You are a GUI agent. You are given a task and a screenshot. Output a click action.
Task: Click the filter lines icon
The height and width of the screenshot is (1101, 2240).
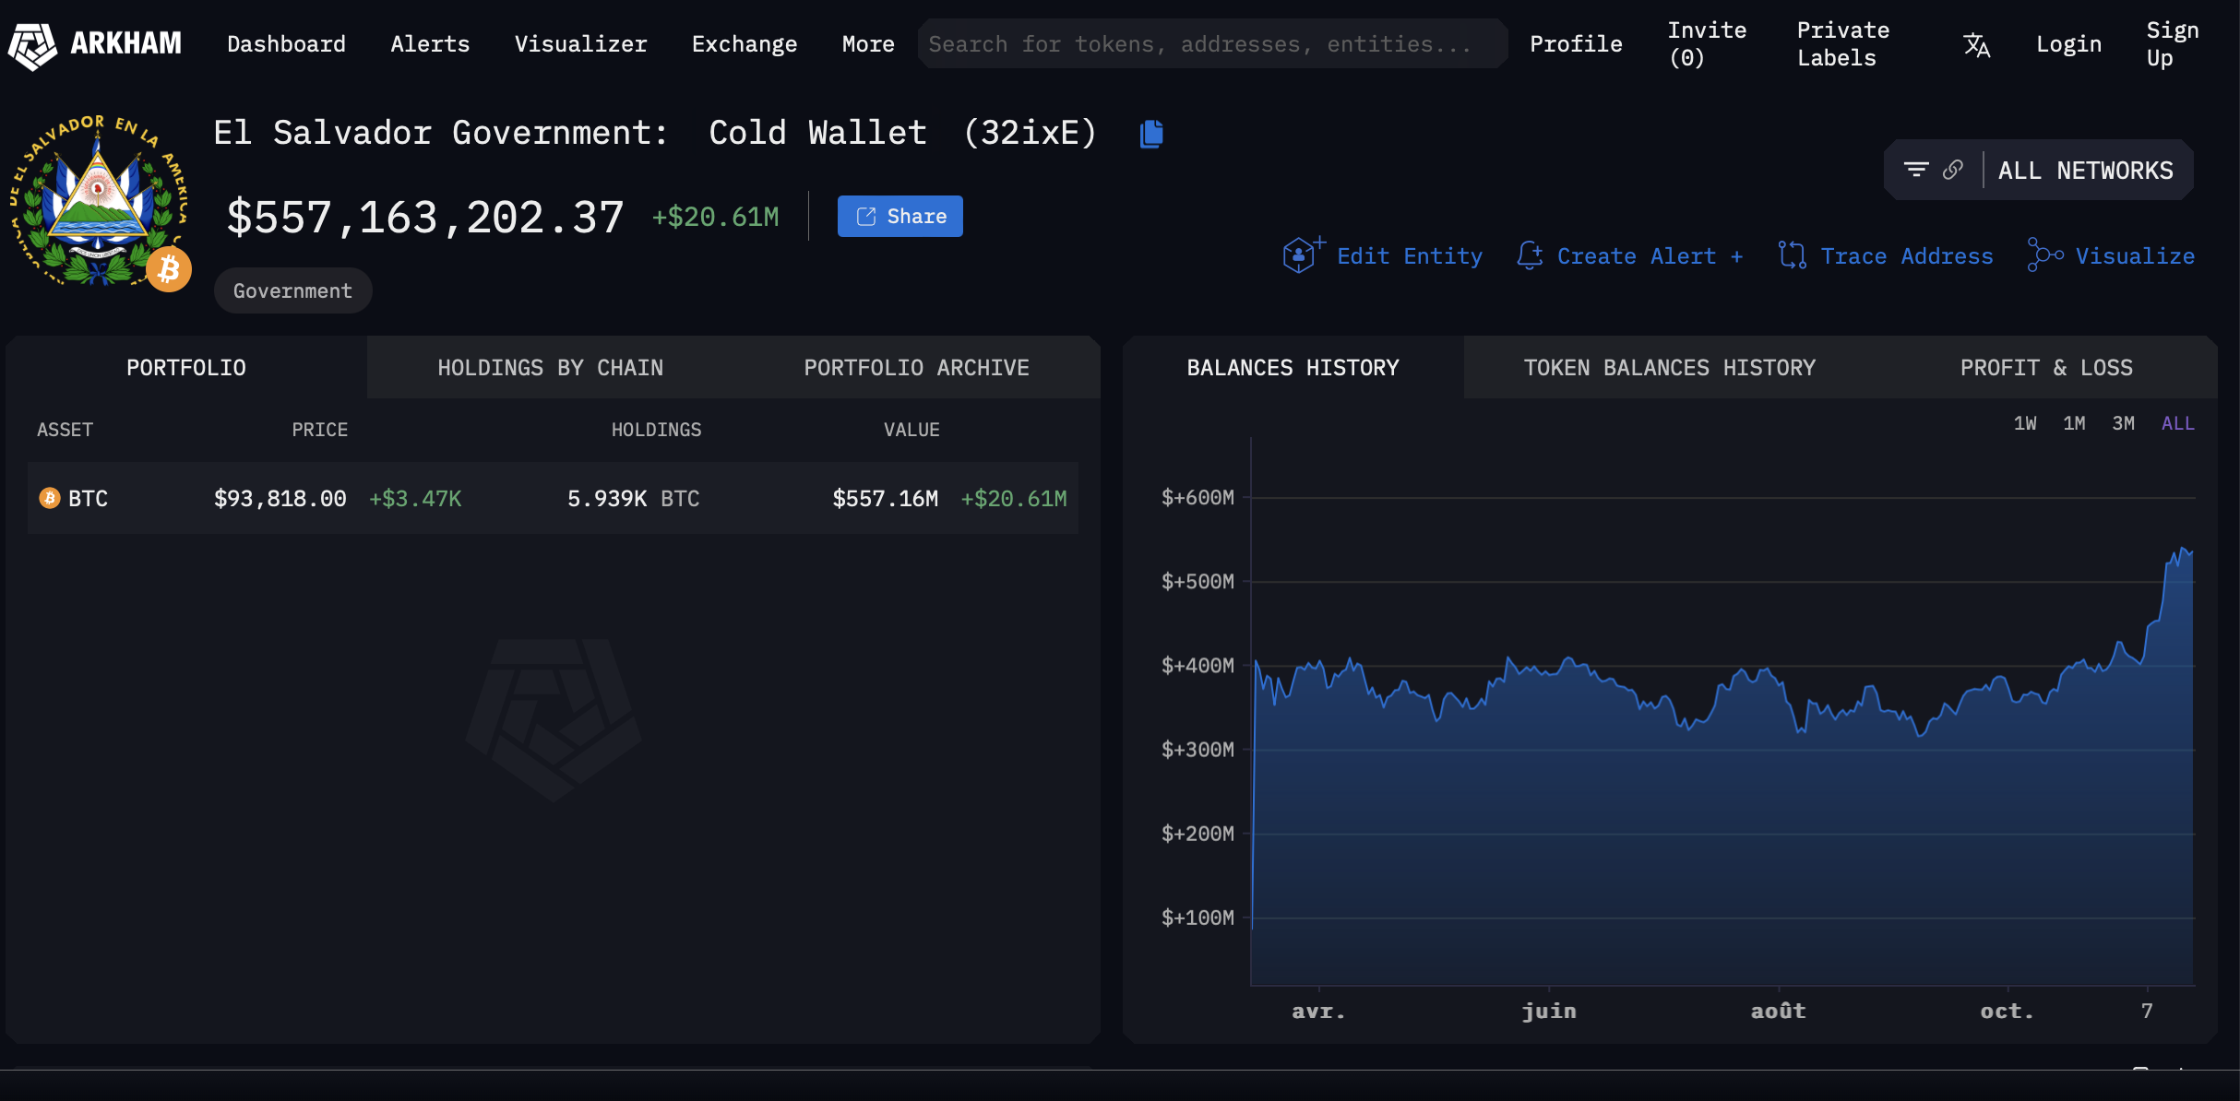click(1916, 170)
